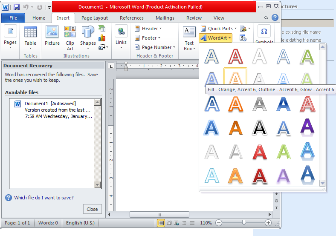Click the tab selector on ruler corner
This screenshot has height=236, width=336.
tap(111, 66)
